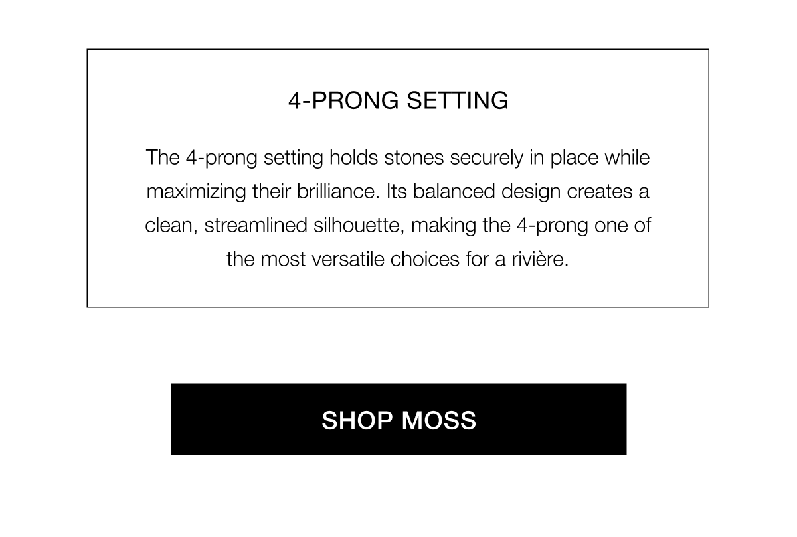Viewport: 797px width, 537px height.
Task: Click the SHOP MOSS button
Action: (x=398, y=419)
